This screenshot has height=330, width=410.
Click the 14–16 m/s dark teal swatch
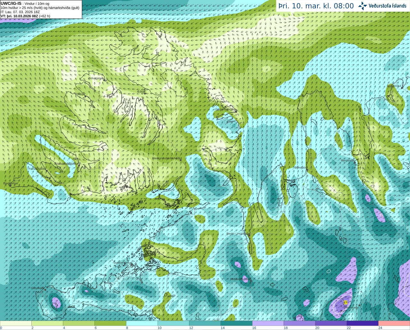point(236,323)
